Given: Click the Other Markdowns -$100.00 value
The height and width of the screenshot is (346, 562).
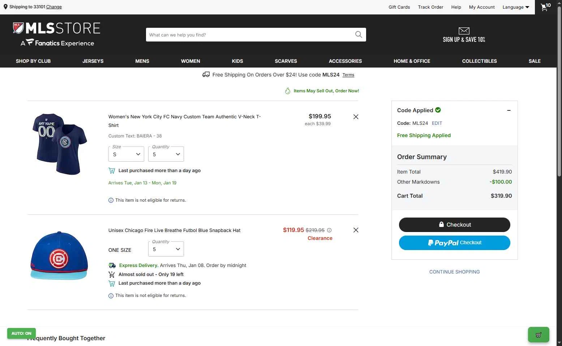Looking at the screenshot, I should pos(501,182).
